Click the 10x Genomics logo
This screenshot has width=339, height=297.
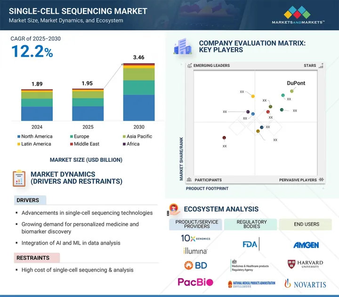pyautogui.click(x=194, y=239)
